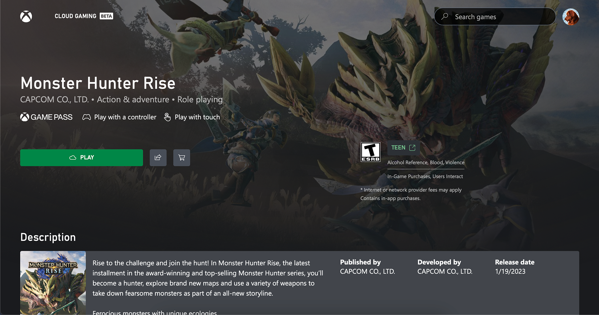Open the TEEN rating link
599x315 pixels.
coord(403,148)
